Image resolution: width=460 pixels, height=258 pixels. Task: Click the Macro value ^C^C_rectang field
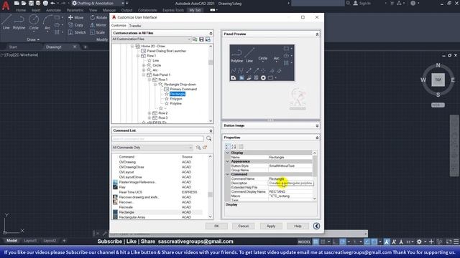(x=290, y=196)
